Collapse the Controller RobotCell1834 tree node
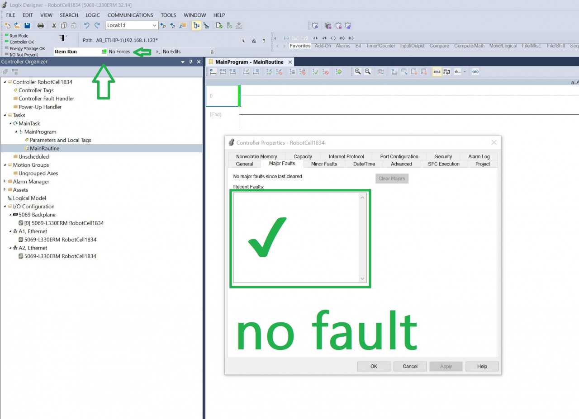This screenshot has height=419, width=579. pos(5,82)
